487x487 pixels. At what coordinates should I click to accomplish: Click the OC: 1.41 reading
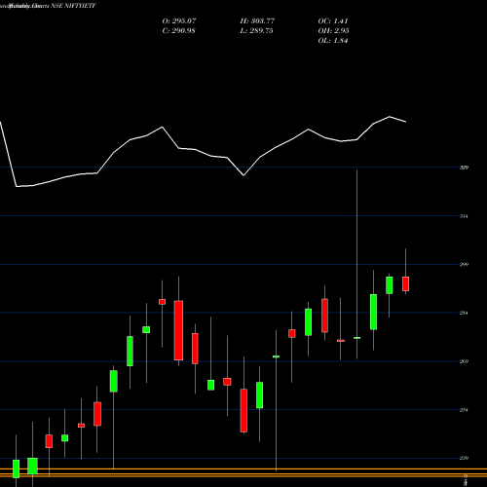(x=333, y=21)
